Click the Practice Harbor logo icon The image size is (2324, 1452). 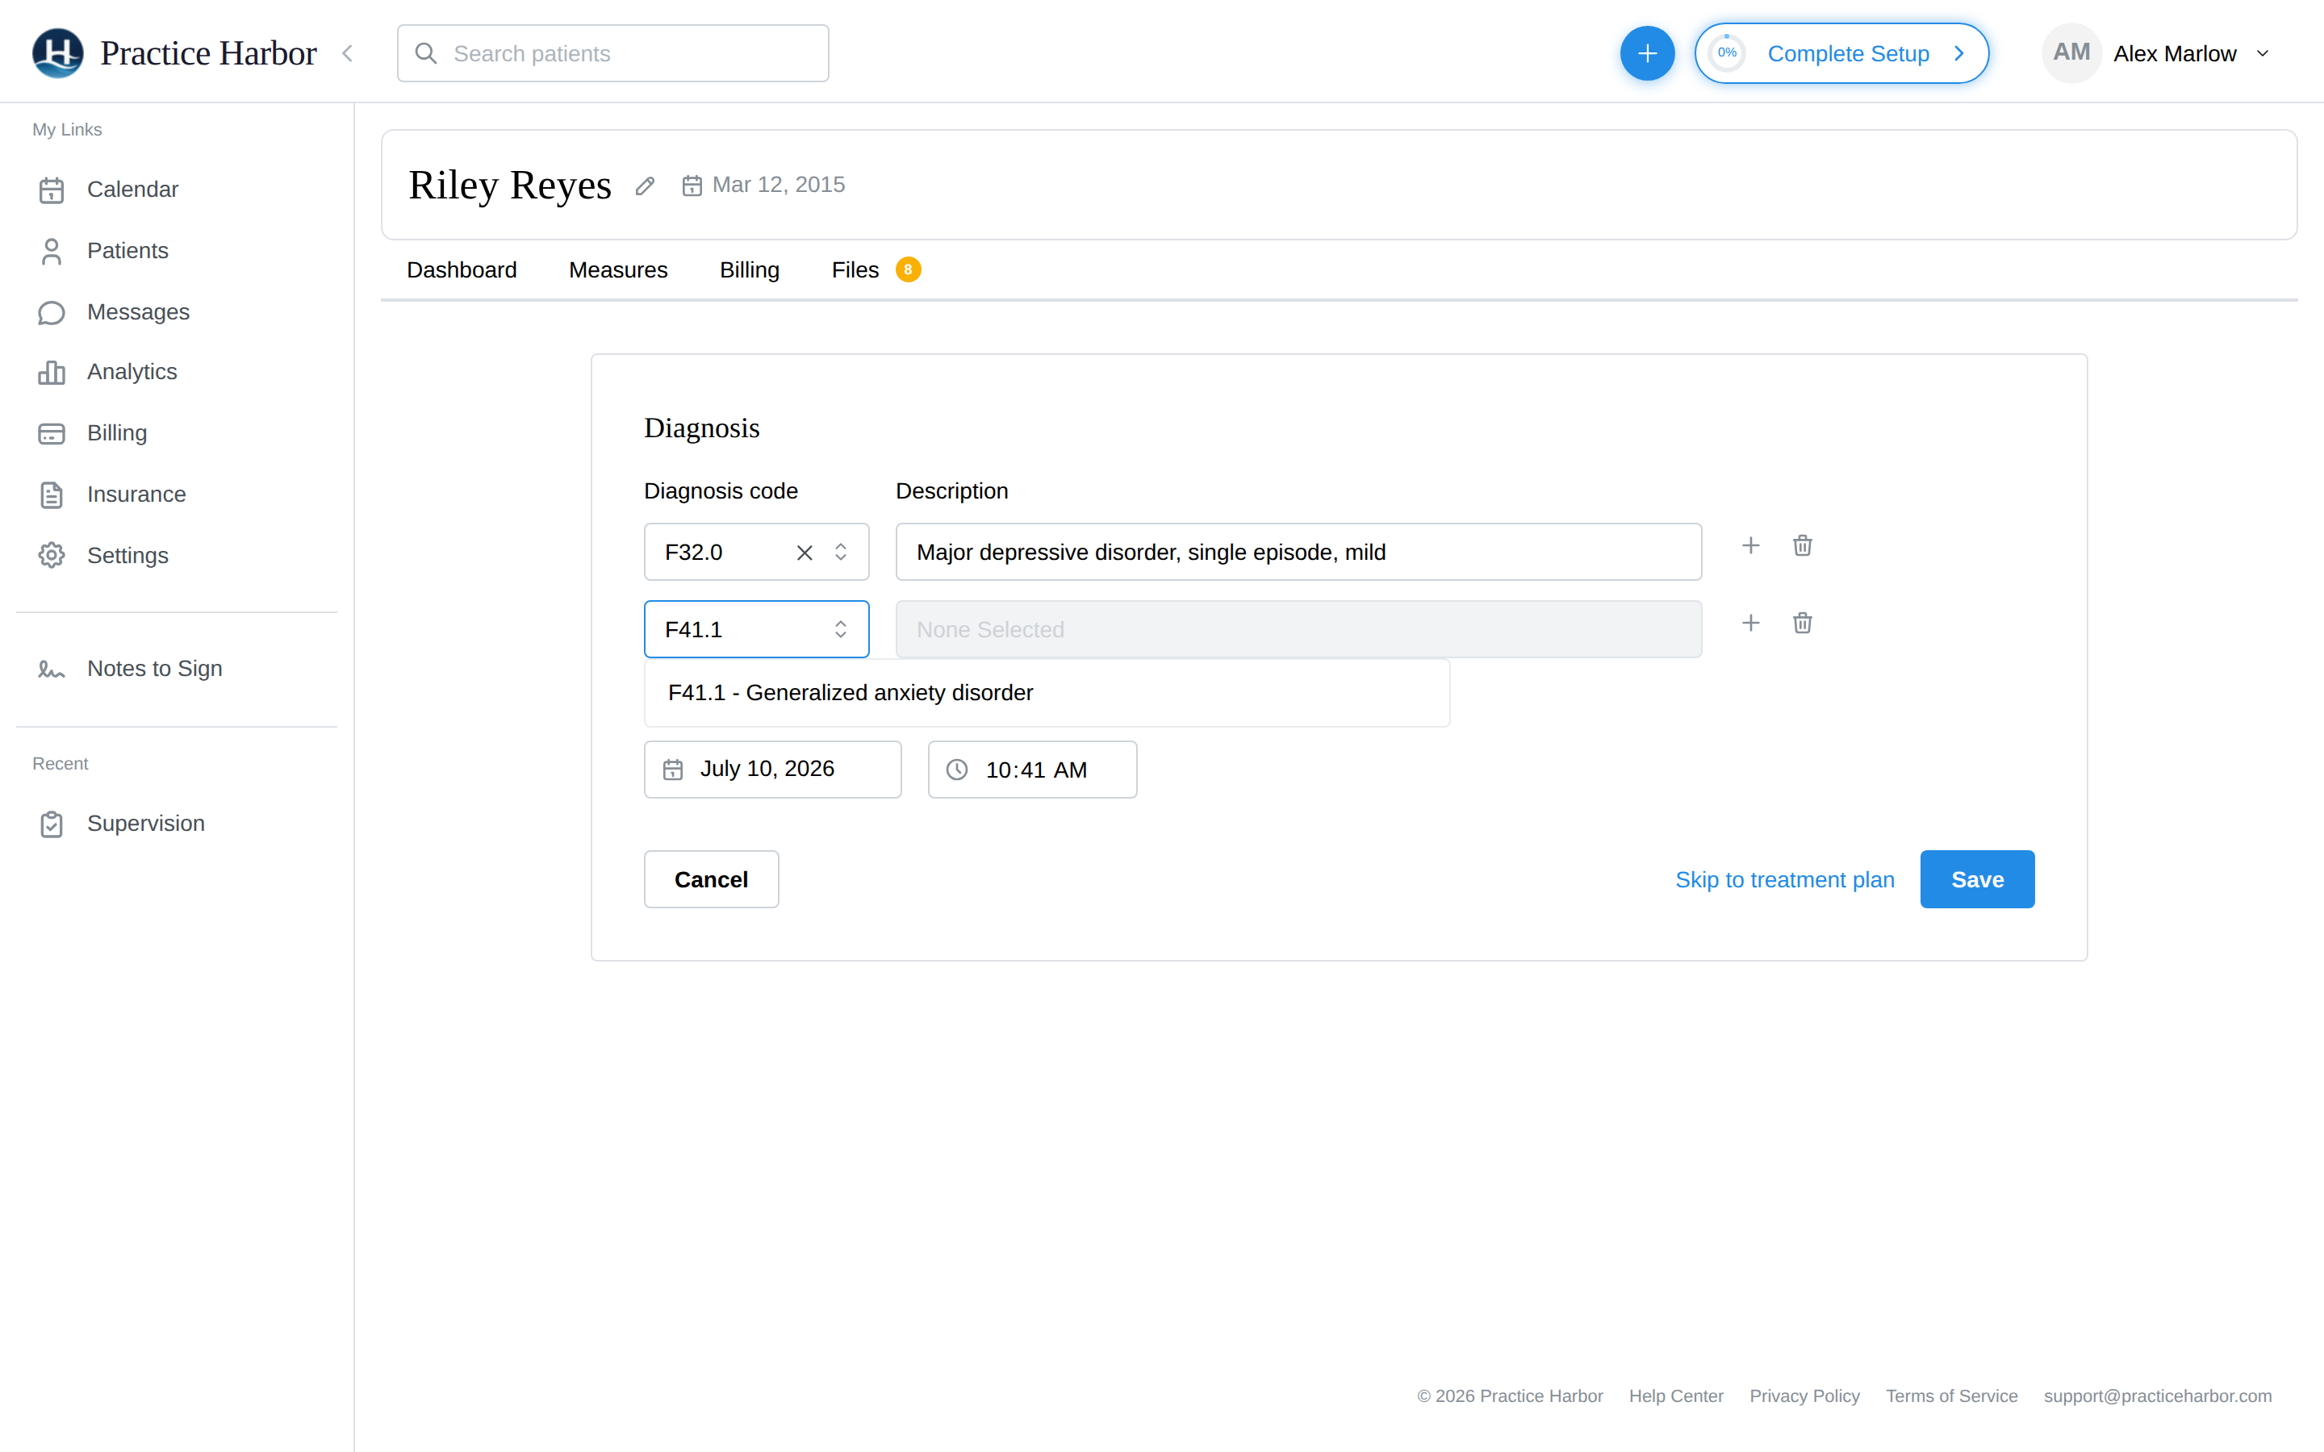pos(57,52)
